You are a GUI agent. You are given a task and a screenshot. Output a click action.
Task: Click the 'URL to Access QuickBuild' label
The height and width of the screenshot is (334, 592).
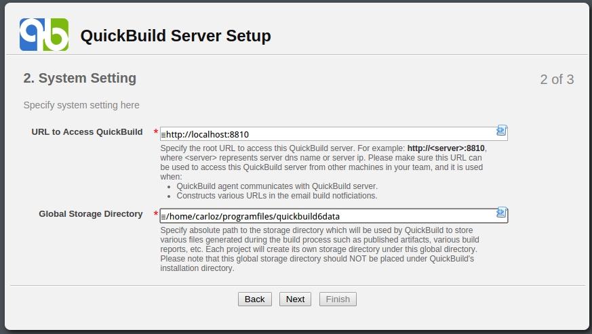click(87, 132)
